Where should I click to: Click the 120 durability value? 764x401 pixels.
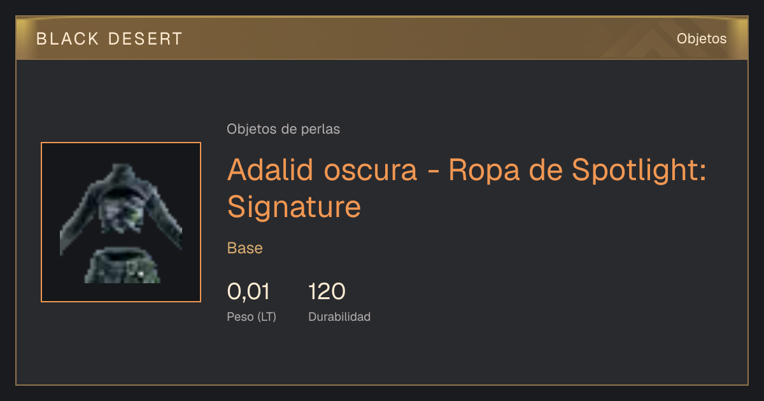(327, 292)
